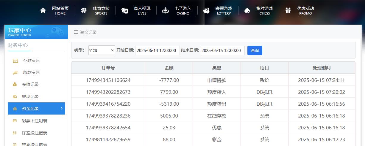Click the 结束日期 date input field
The height and width of the screenshot is (146, 365).
pyautogui.click(x=222, y=50)
